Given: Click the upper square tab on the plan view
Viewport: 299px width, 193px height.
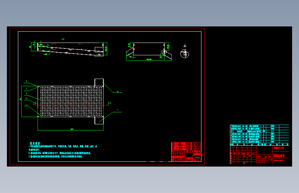Looking at the screenshot, I should [x=99, y=82].
